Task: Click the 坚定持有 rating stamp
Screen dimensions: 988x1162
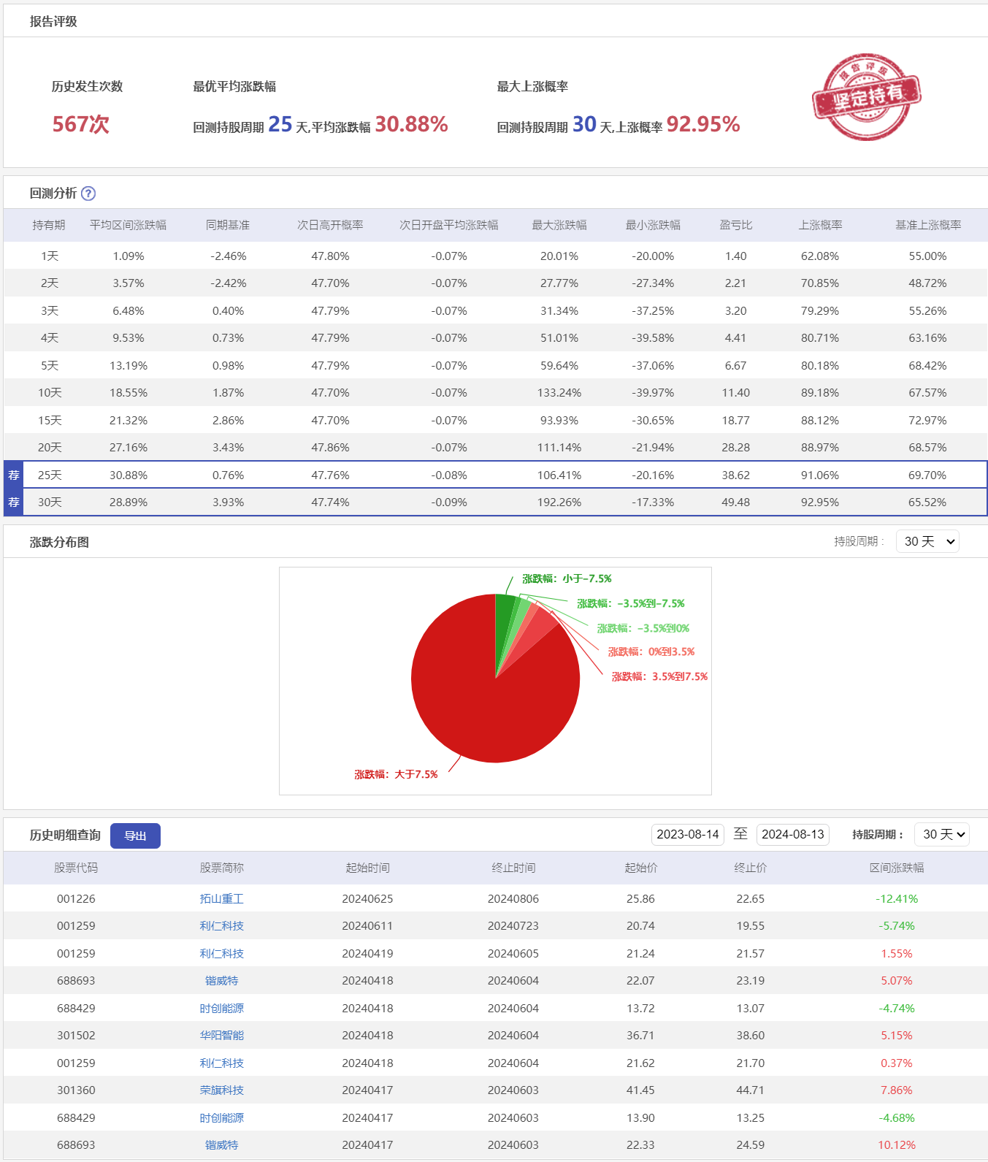Action: coord(866,96)
